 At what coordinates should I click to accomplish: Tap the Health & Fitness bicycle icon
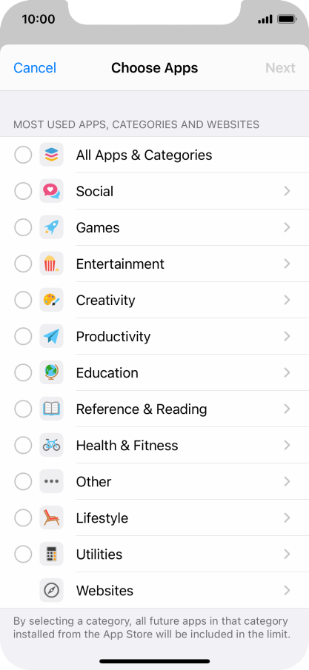[51, 445]
